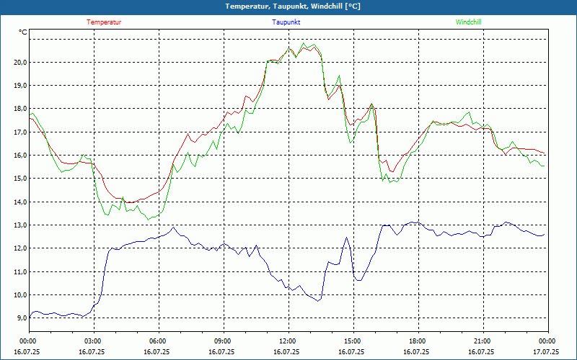Click the 13,0 y-axis value
The width and height of the screenshot is (577, 360).
[x=21, y=225]
